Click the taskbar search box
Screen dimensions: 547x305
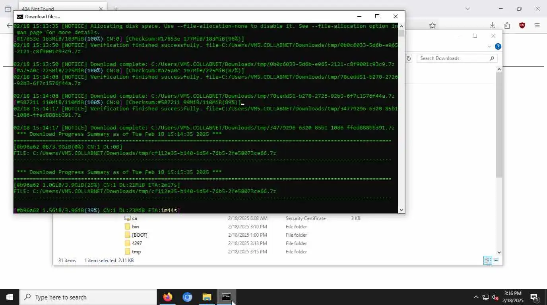click(x=88, y=297)
